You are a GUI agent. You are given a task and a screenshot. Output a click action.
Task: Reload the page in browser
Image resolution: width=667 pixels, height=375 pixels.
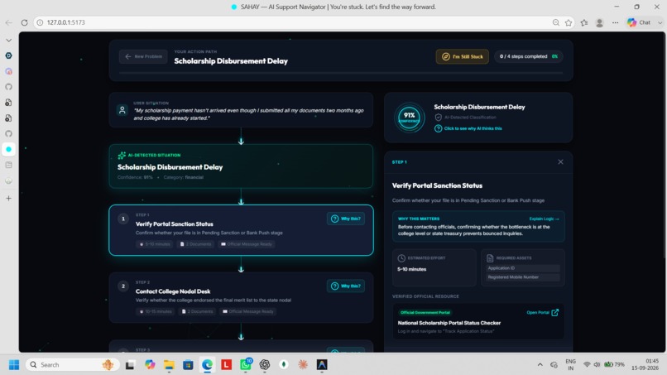(x=24, y=22)
